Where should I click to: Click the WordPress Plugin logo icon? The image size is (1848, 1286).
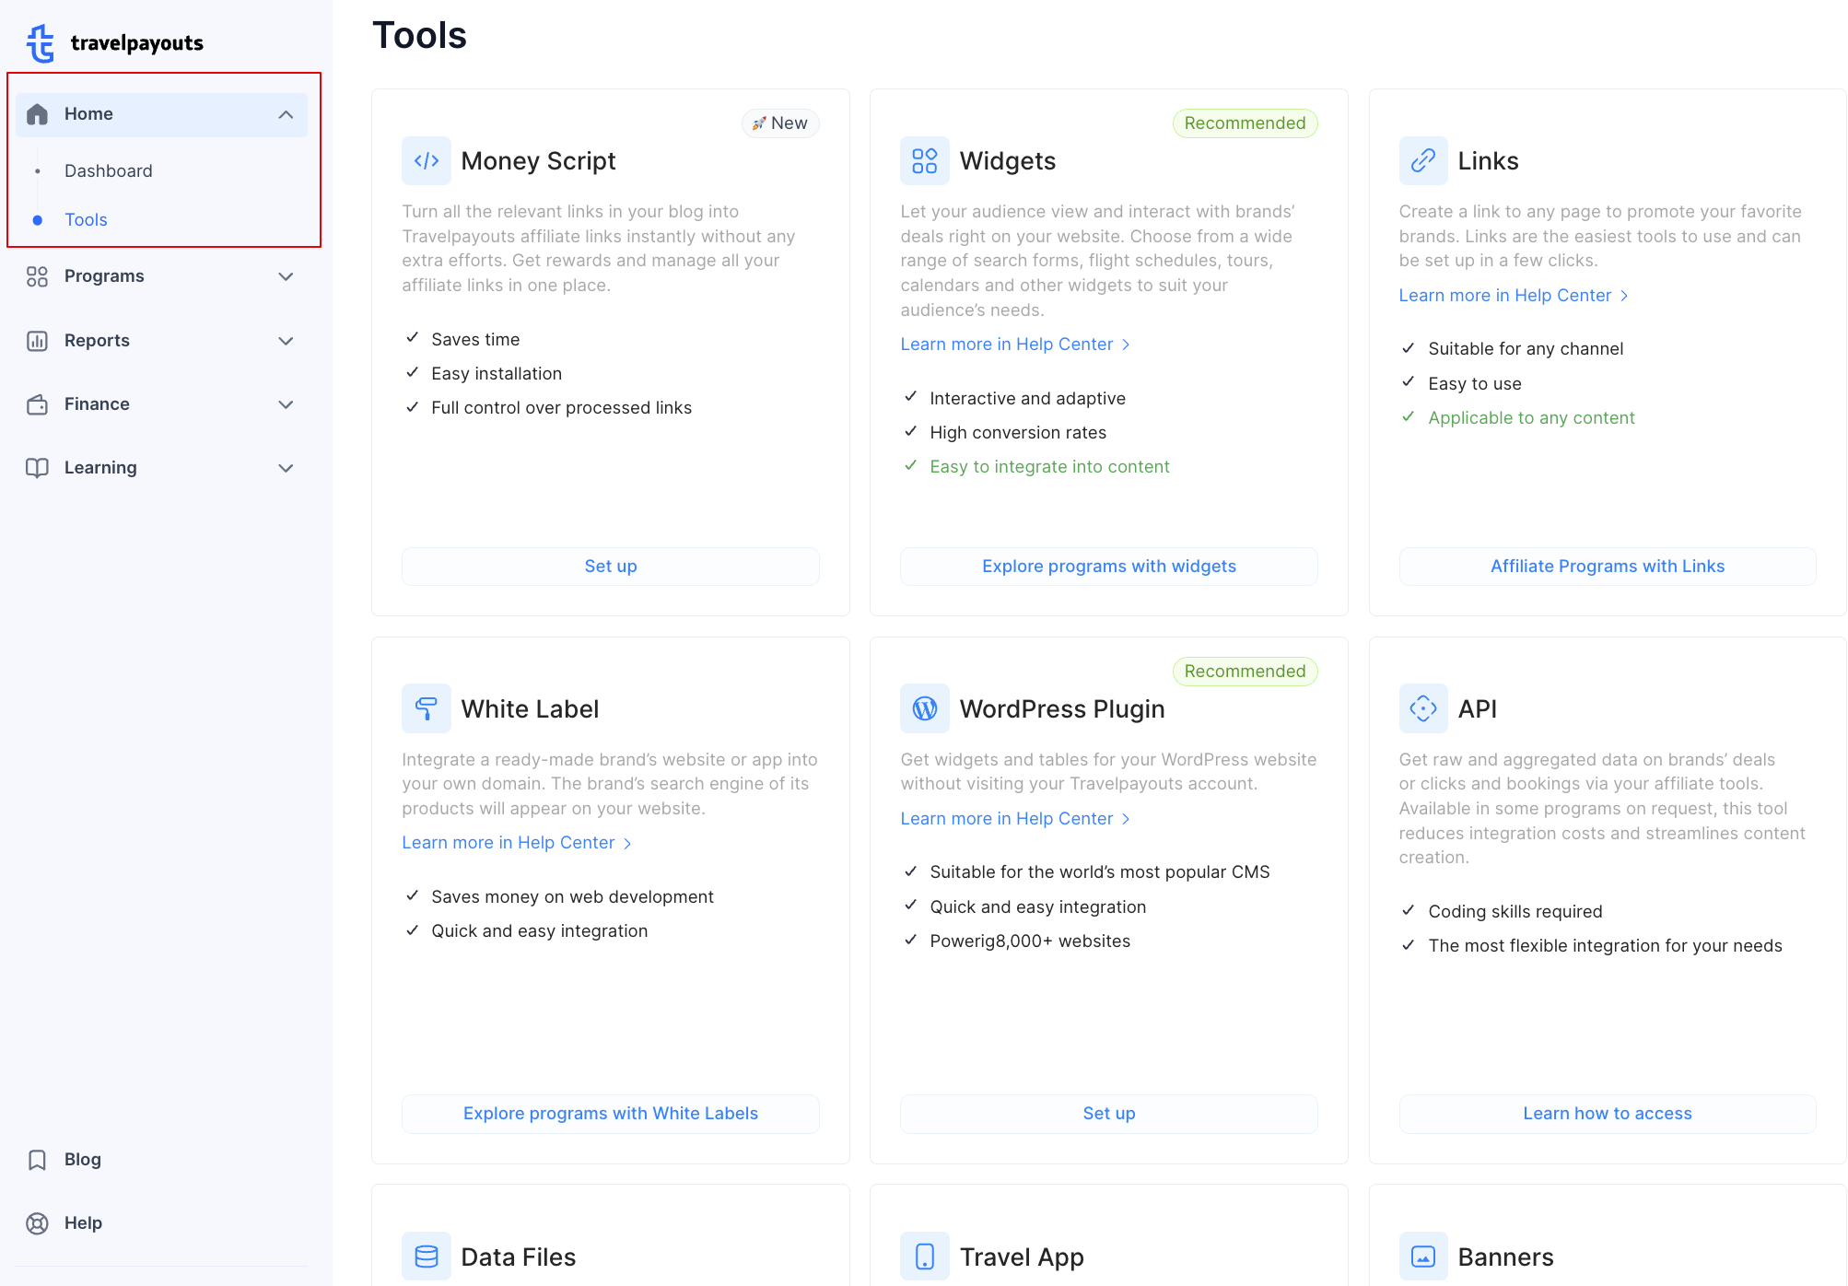(925, 708)
